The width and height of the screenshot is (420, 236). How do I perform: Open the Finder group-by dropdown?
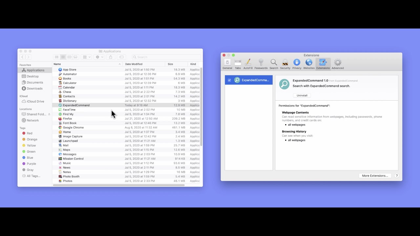click(x=87, y=57)
